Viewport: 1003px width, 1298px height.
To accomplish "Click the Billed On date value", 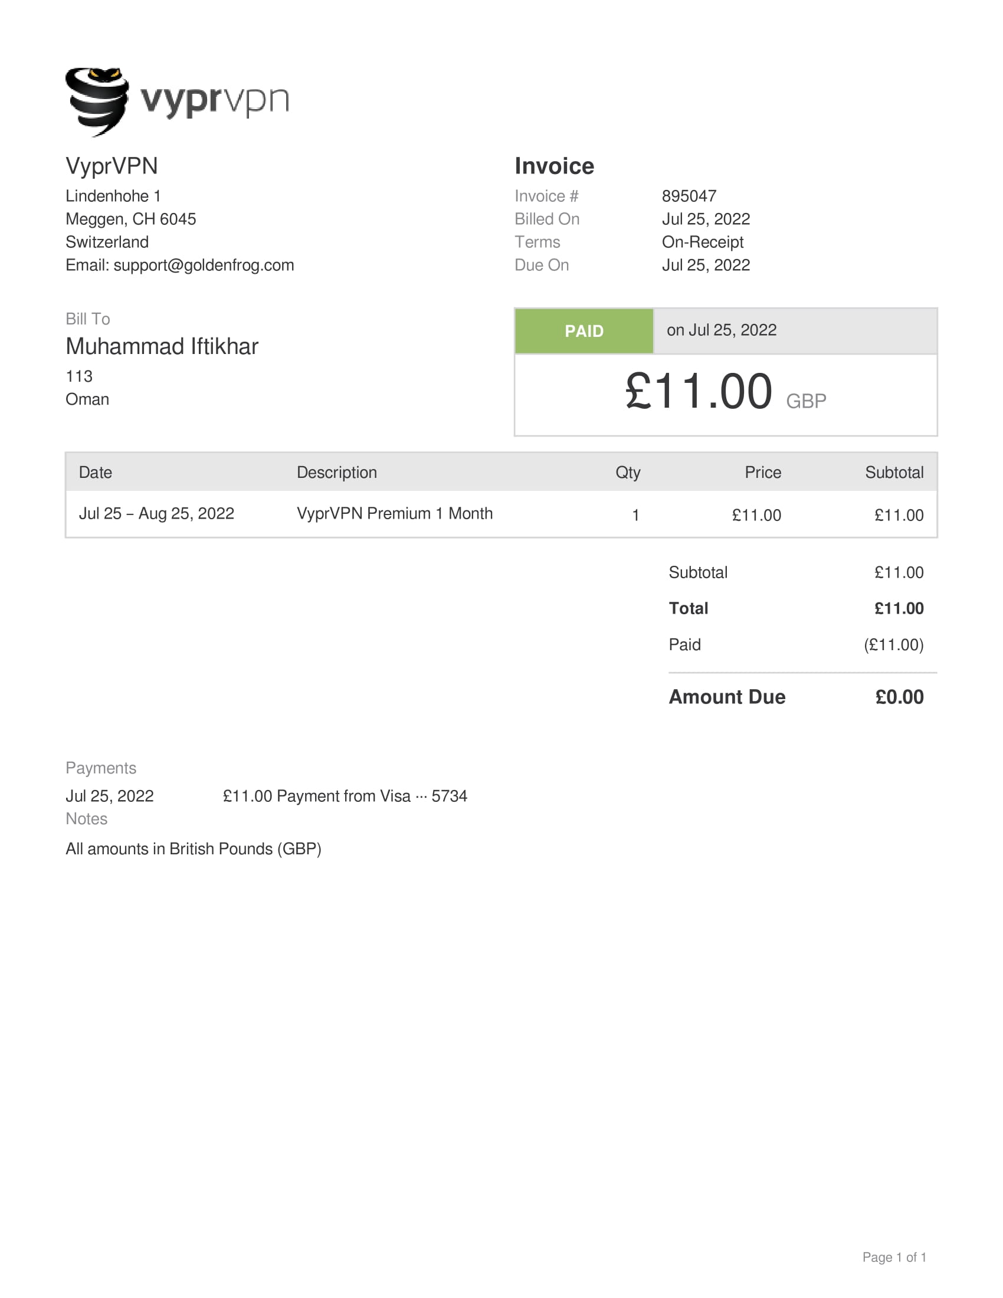I will click(705, 219).
